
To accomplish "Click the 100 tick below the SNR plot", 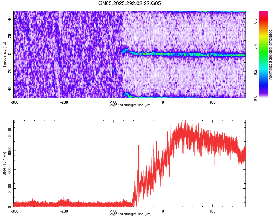I will (213, 211).
